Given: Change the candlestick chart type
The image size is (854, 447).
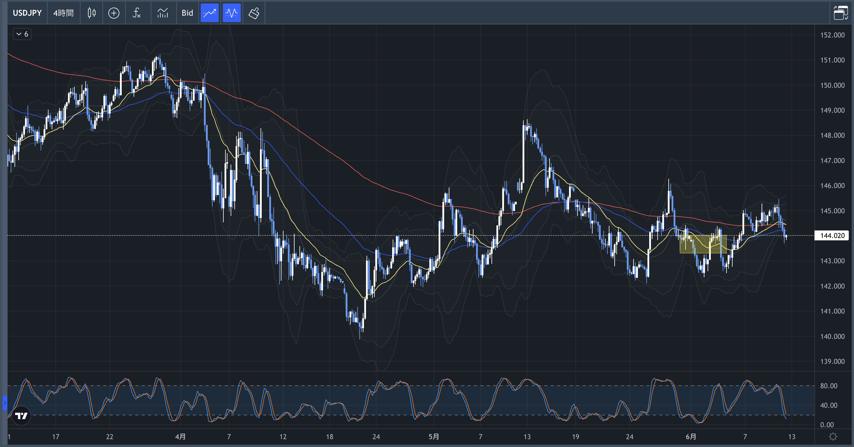Looking at the screenshot, I should point(92,13).
